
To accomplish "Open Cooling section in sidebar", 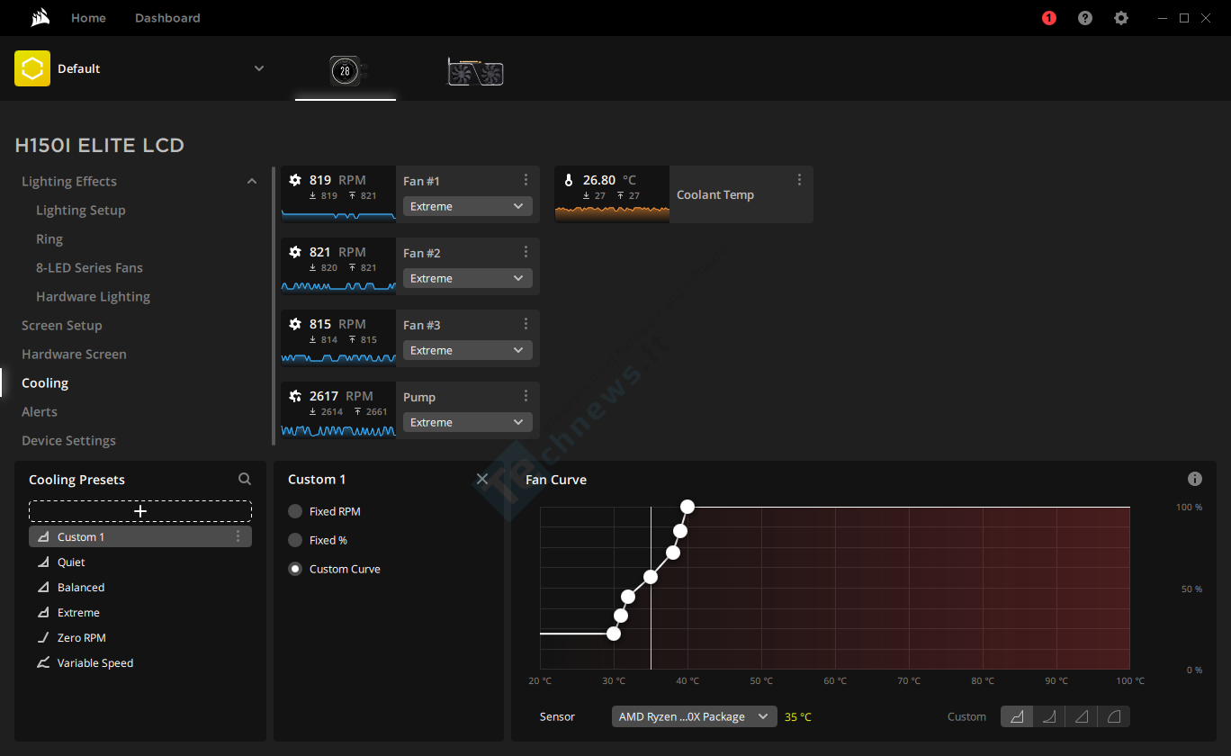I will [x=45, y=382].
